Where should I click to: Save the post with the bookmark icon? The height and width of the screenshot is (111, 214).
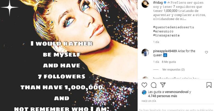click(209, 85)
